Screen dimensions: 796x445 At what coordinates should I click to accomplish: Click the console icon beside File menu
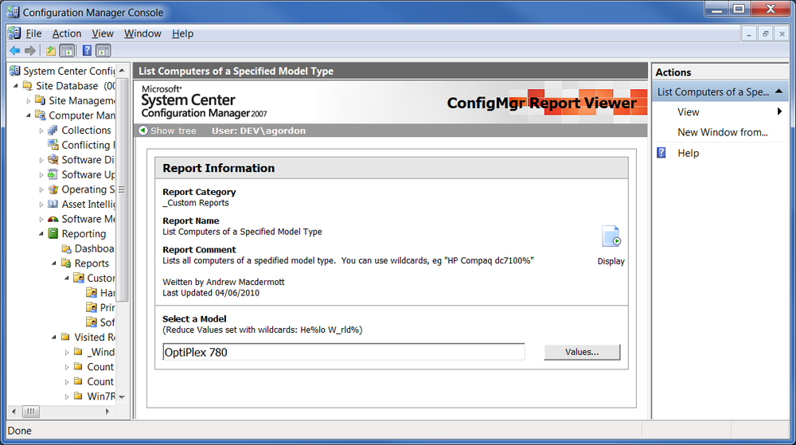14,33
